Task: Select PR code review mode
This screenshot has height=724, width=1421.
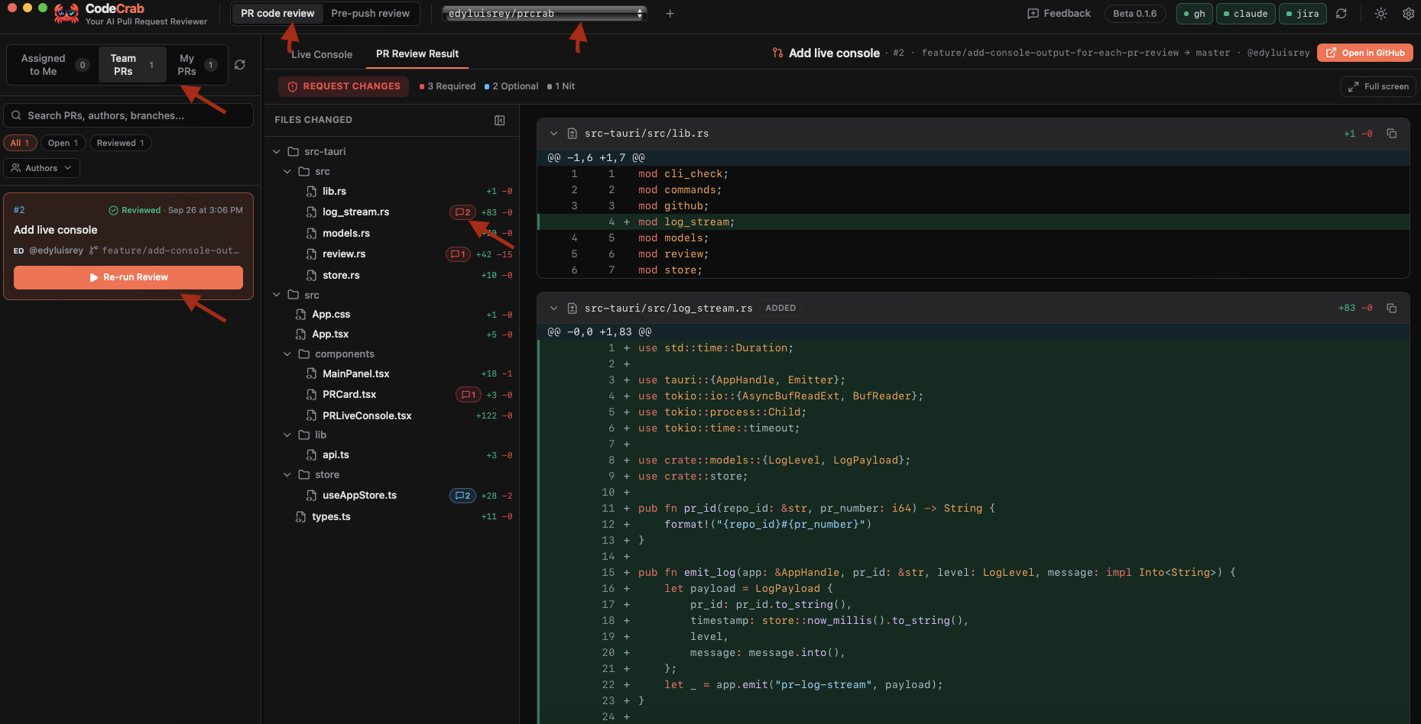Action: (277, 14)
